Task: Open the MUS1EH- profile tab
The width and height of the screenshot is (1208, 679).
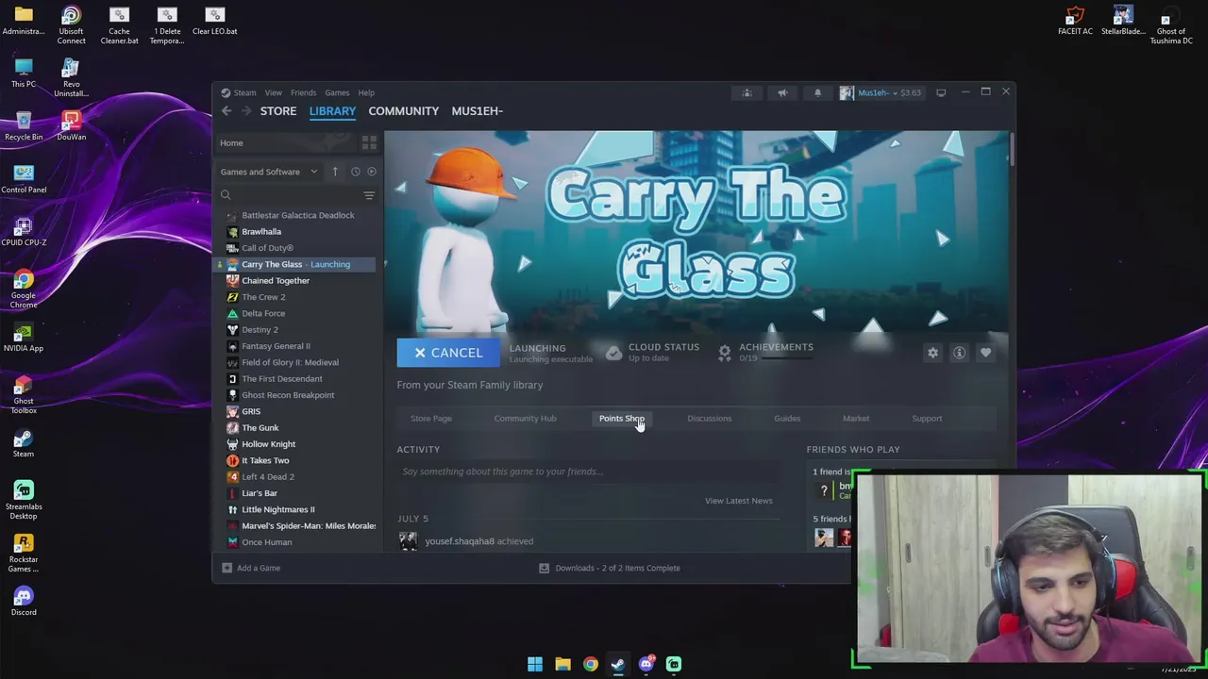Action: click(x=477, y=111)
